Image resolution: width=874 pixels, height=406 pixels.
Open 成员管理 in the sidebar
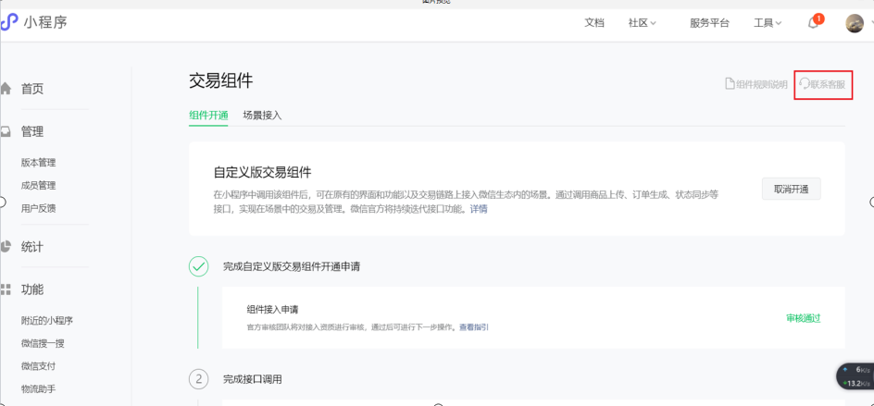39,186
